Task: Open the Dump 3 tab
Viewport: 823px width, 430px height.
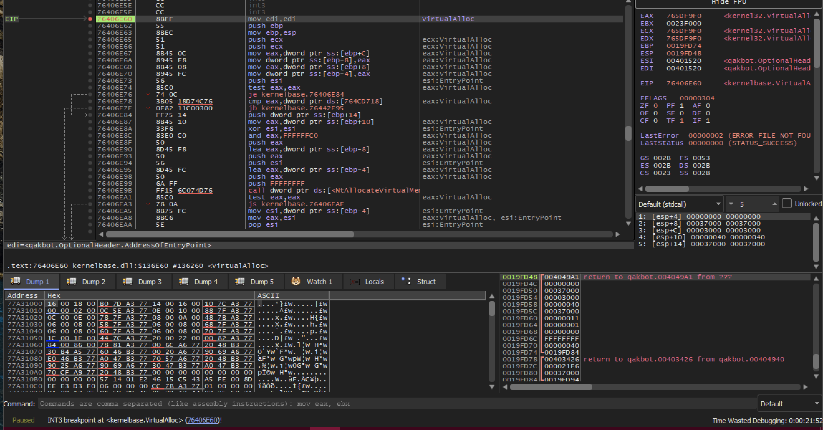Action: (144, 282)
